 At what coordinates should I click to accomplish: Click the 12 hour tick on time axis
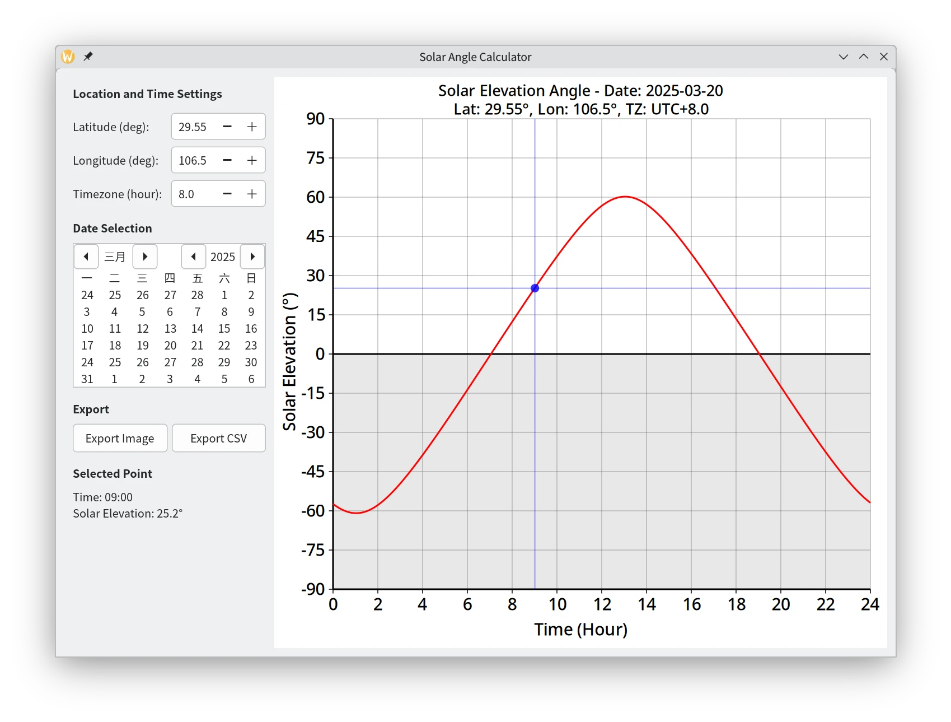pos(602,604)
